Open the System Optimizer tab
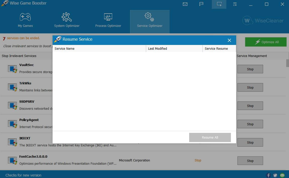 coord(67,20)
